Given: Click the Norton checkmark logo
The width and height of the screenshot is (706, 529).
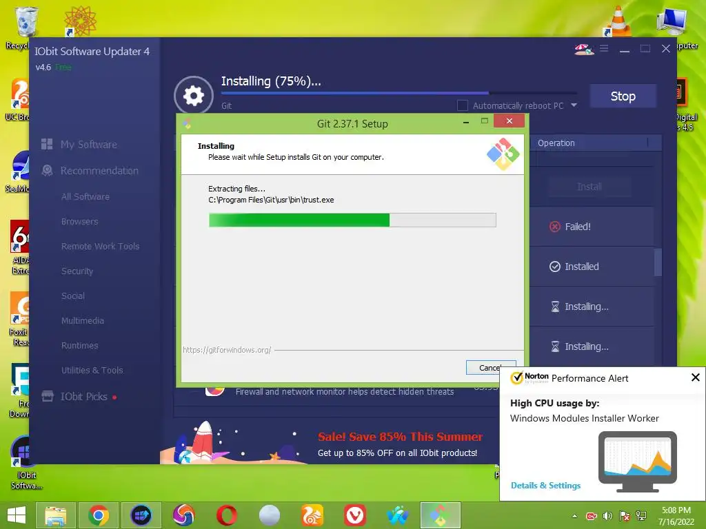Looking at the screenshot, I should (x=516, y=378).
